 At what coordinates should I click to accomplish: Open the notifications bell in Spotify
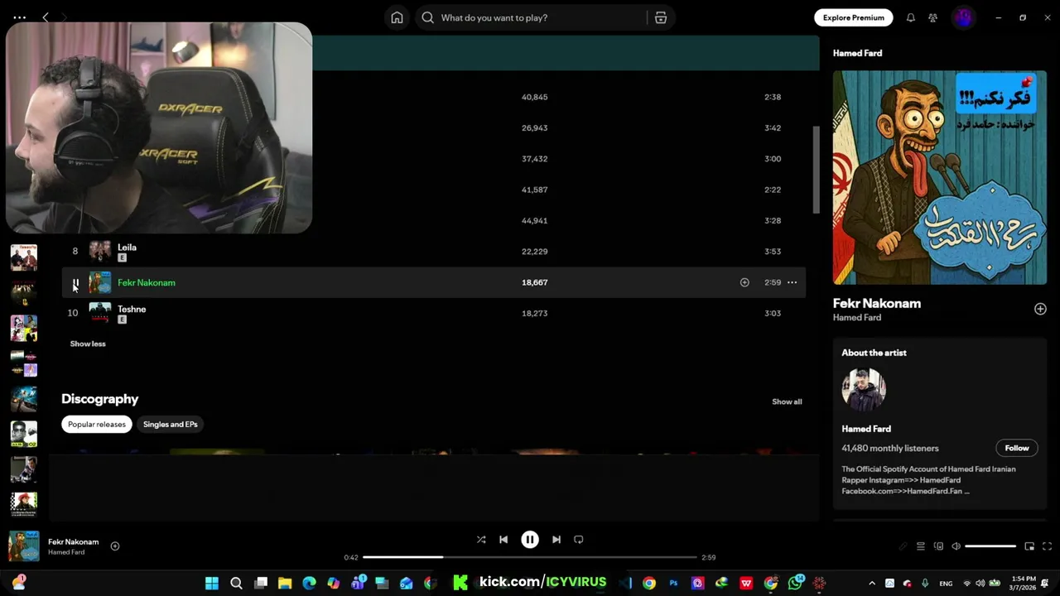pyautogui.click(x=910, y=17)
